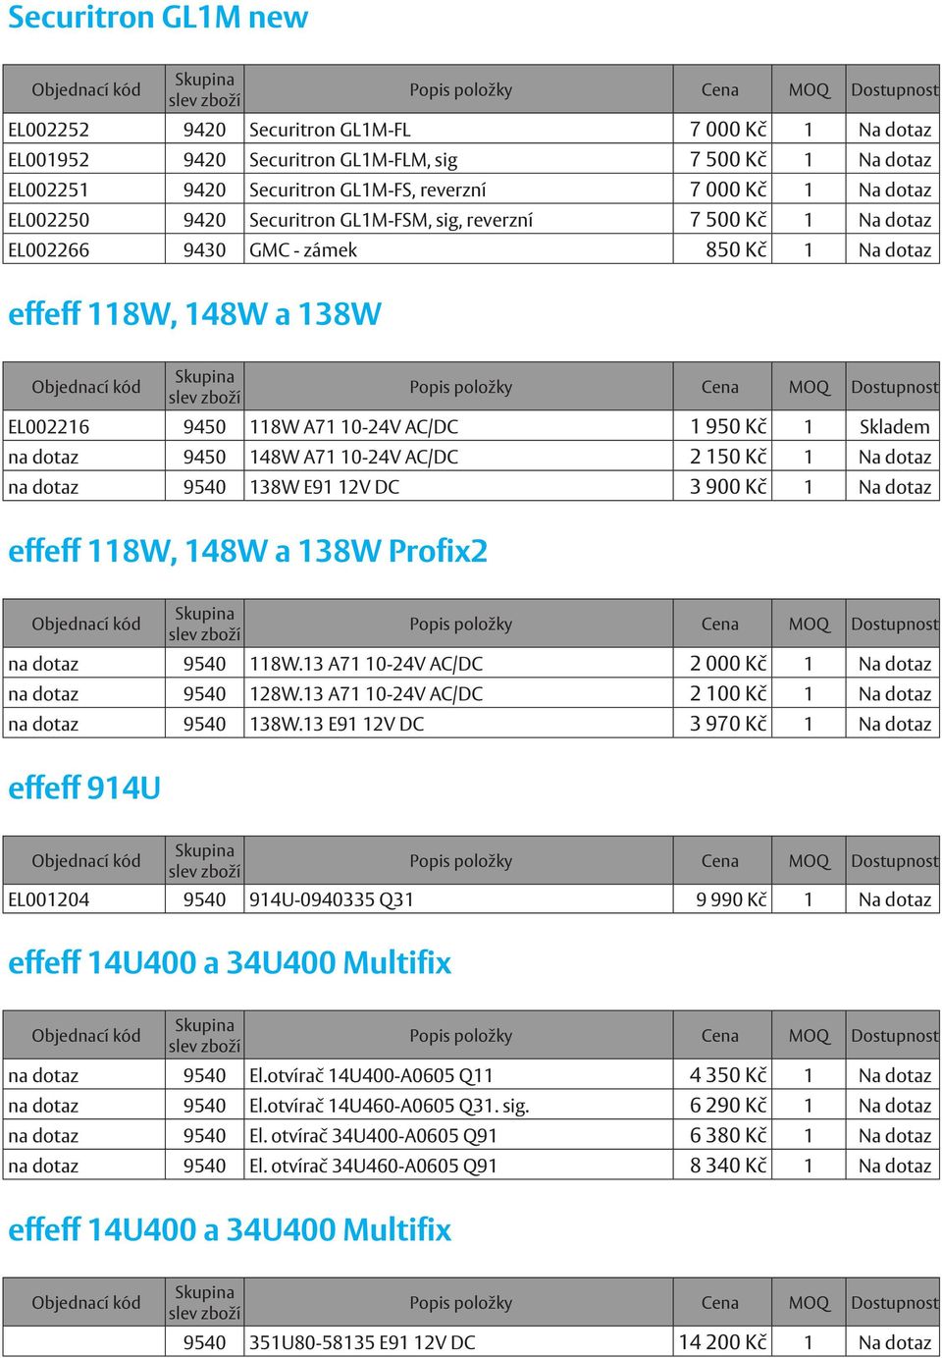This screenshot has height=1358, width=942.
Task: Select 'Securitron GL1M-FSM, sig, reverzní' description
Action: [391, 220]
